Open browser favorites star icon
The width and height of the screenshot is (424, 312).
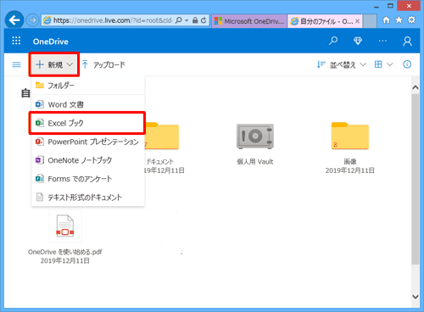tap(399, 20)
